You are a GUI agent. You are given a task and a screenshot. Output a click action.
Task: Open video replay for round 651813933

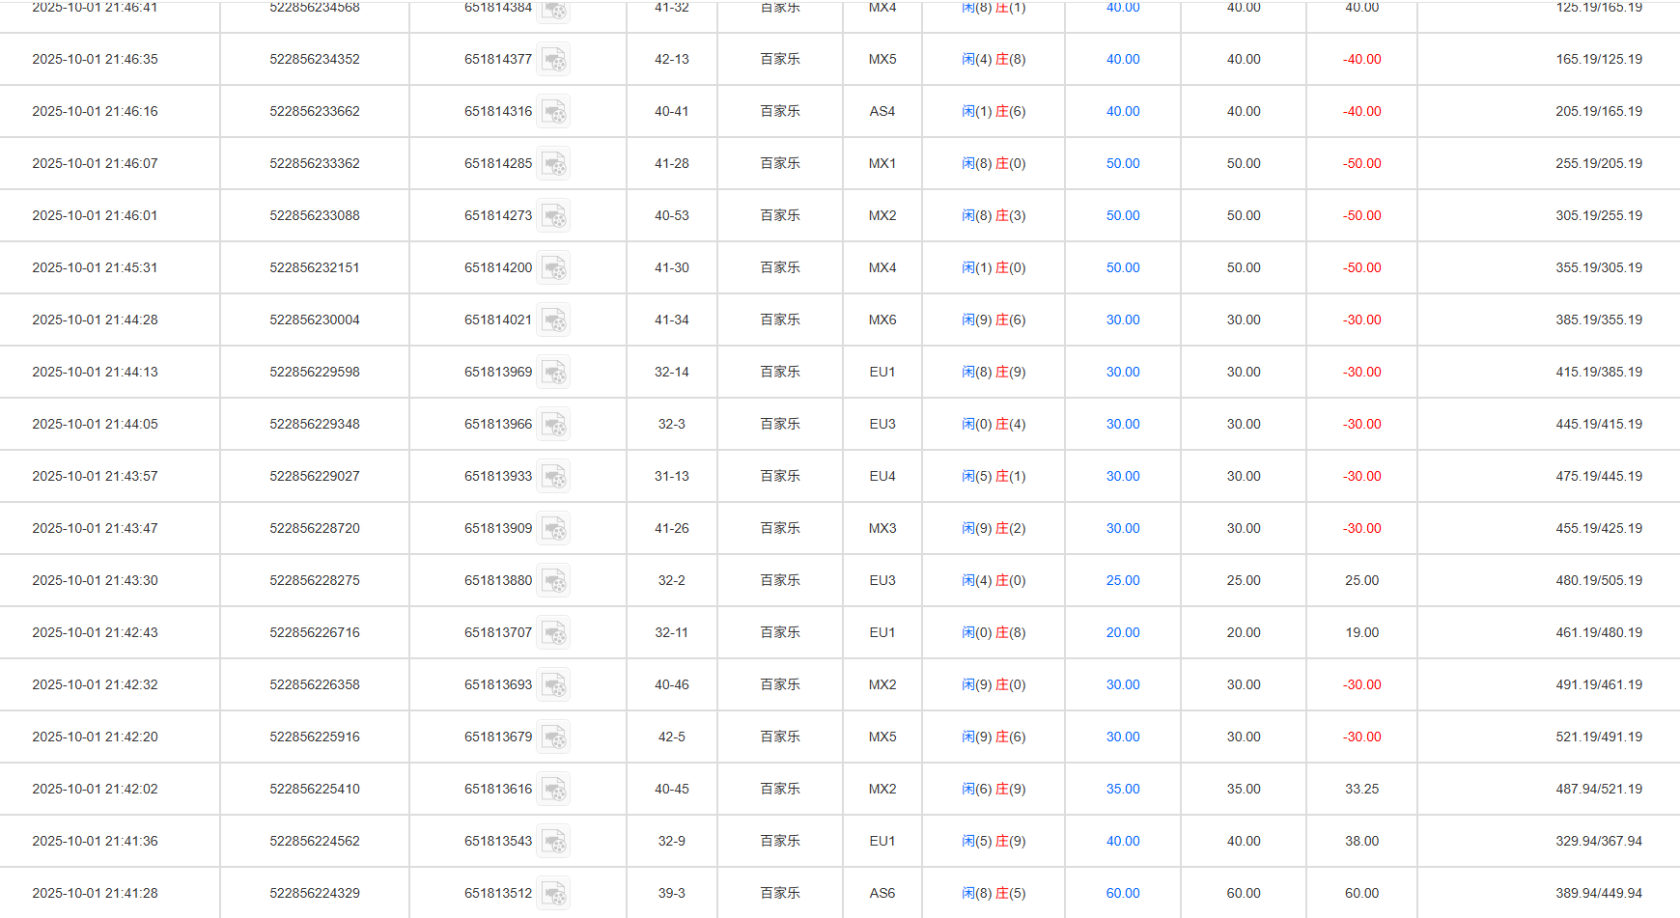[553, 477]
